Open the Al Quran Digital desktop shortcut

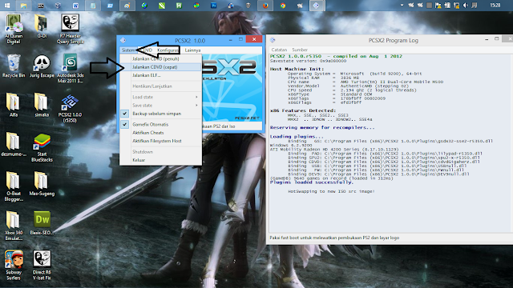pyautogui.click(x=14, y=29)
